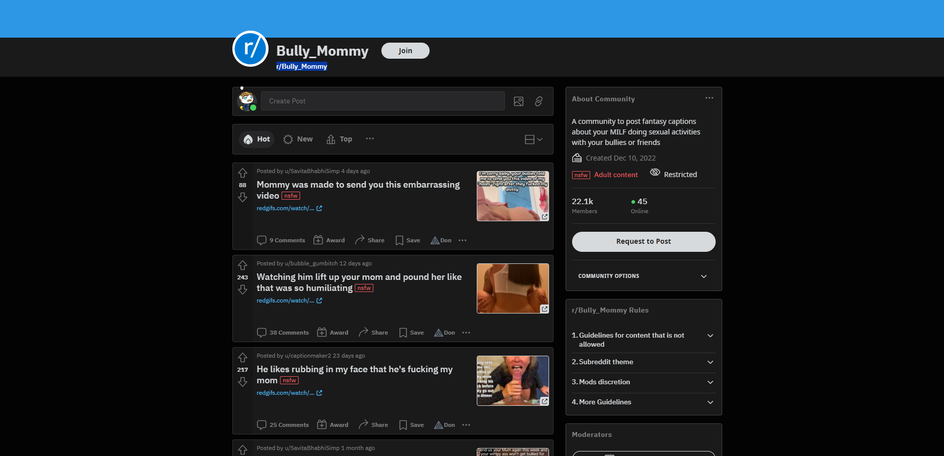Click the Create Post input field
944x456 pixels.
[x=382, y=101]
